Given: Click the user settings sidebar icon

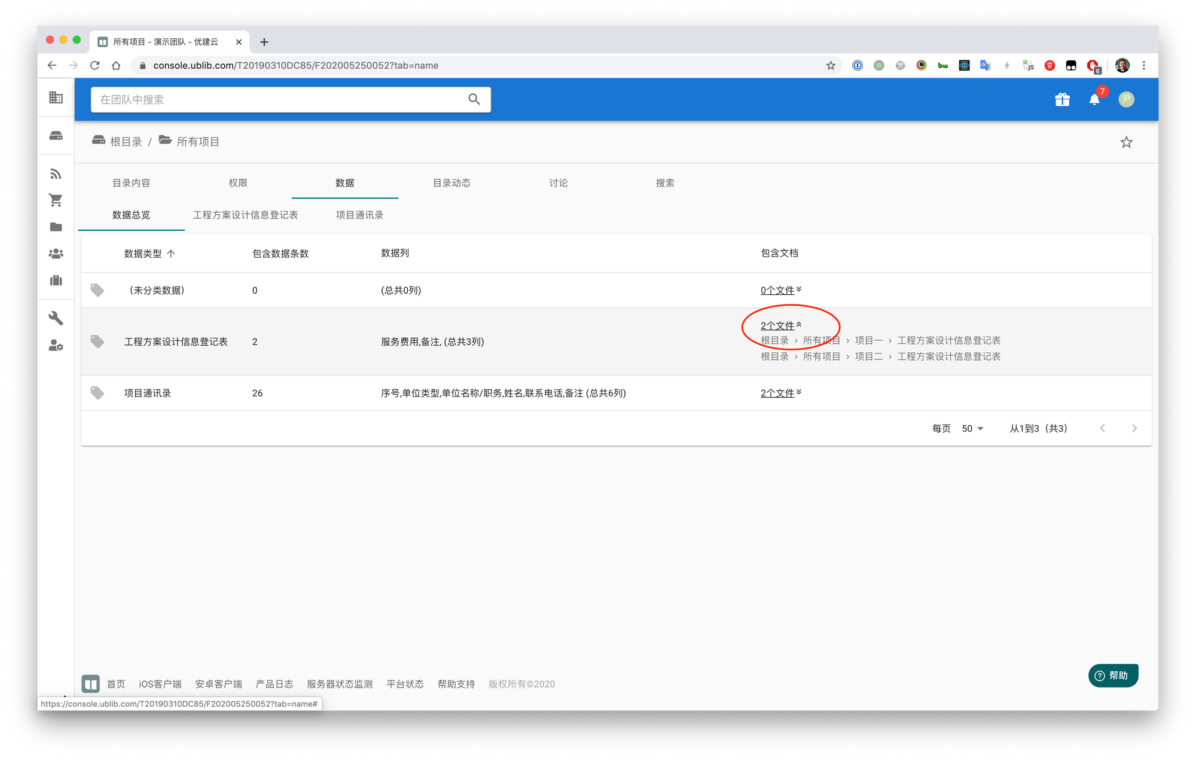Looking at the screenshot, I should [56, 346].
